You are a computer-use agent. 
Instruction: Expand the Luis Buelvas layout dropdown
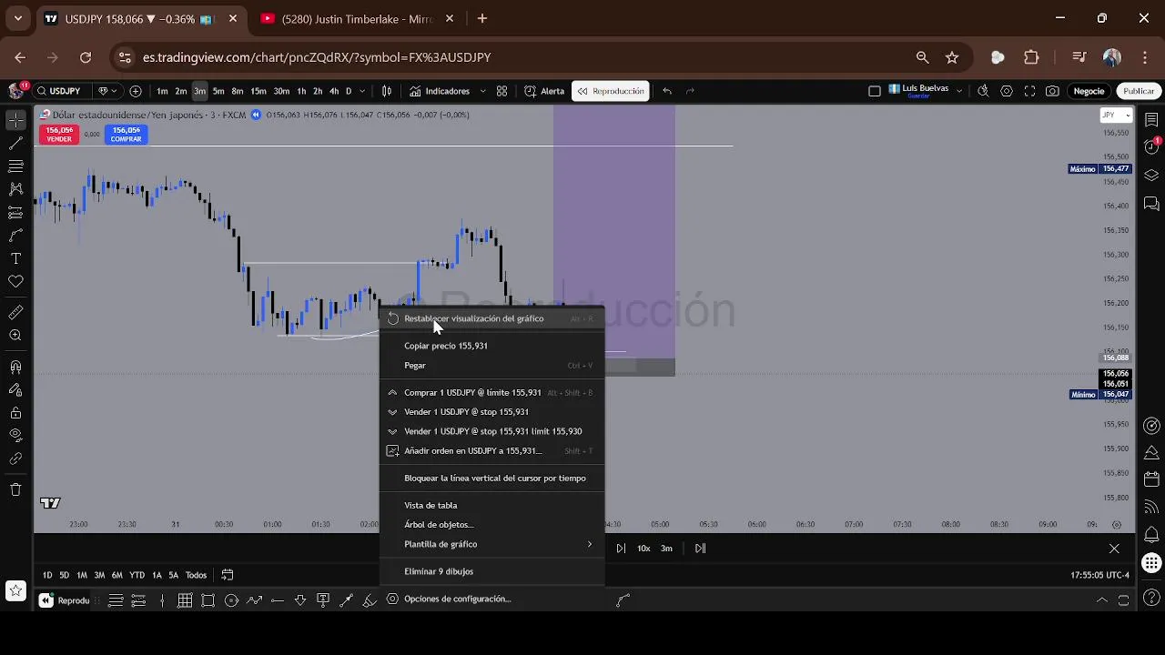[958, 91]
